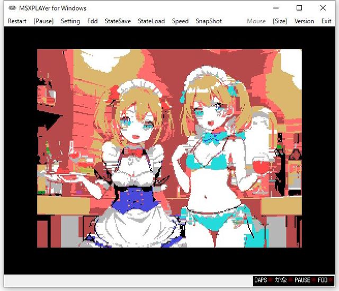Click the かな indicator in status bar

point(281,280)
